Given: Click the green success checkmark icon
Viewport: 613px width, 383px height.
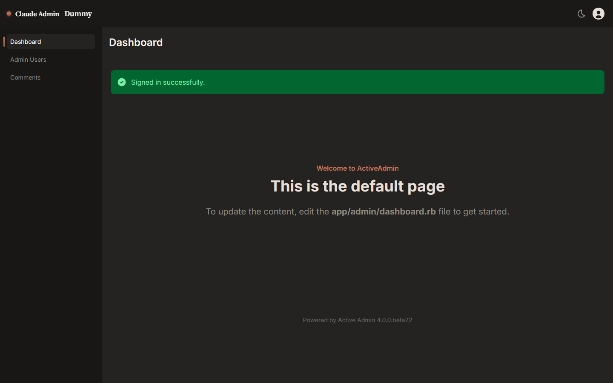Looking at the screenshot, I should coord(122,82).
